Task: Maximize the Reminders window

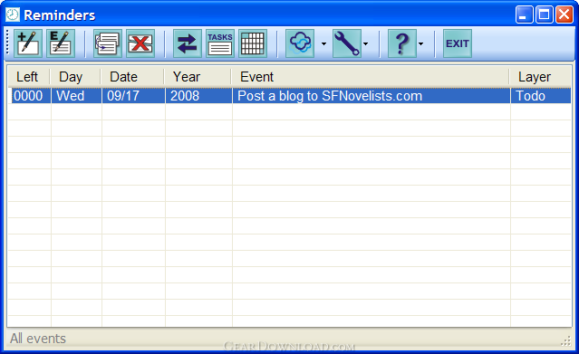Action: pos(545,14)
